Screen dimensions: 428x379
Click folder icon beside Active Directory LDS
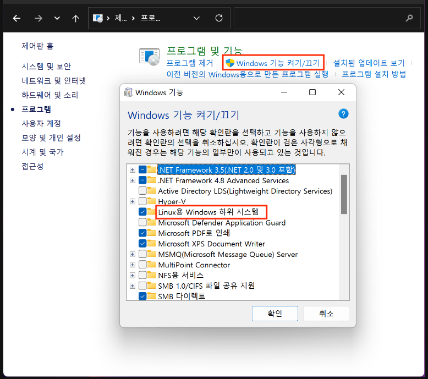click(x=151, y=190)
